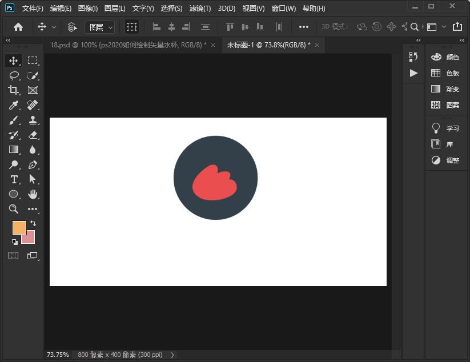Viewport: 470px width, 362px height.
Task: Select the Gradient tool
Action: point(14,150)
